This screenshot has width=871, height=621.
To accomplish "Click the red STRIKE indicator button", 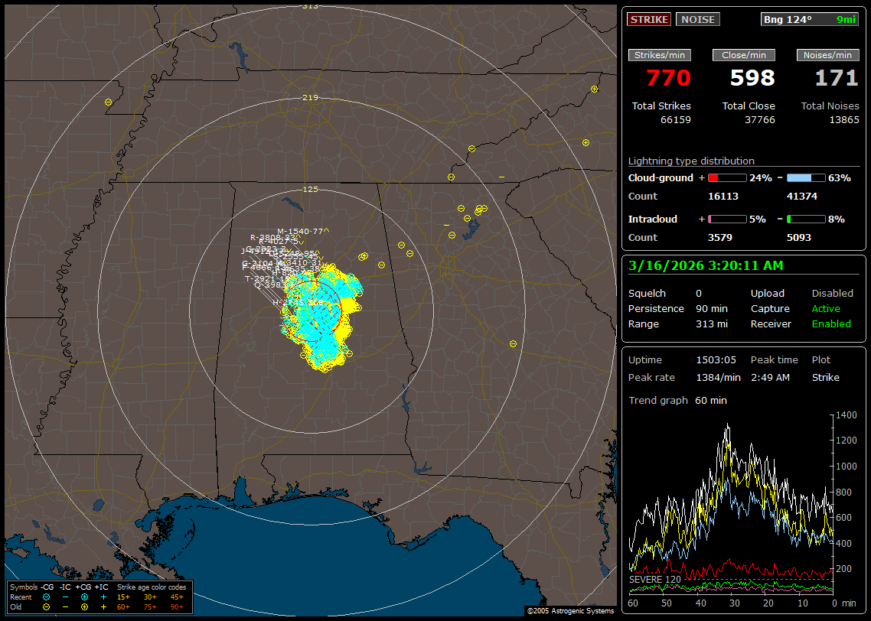I will [649, 19].
